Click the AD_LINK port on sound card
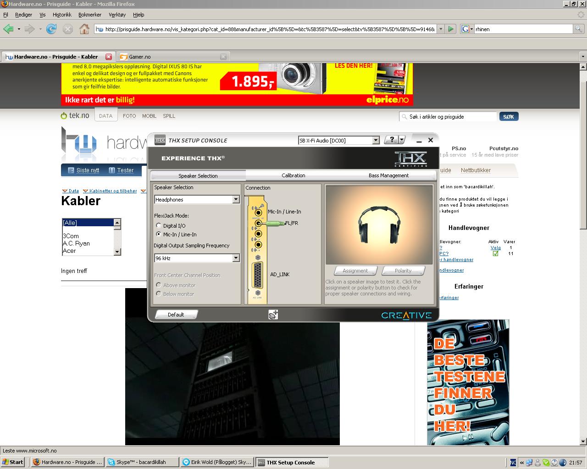Screen dimensions: 587x469 [x=258, y=275]
